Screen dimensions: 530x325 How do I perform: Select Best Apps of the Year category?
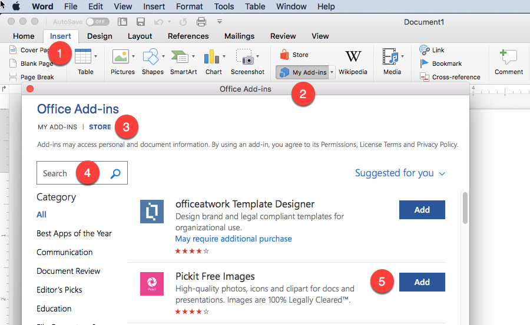coord(74,233)
